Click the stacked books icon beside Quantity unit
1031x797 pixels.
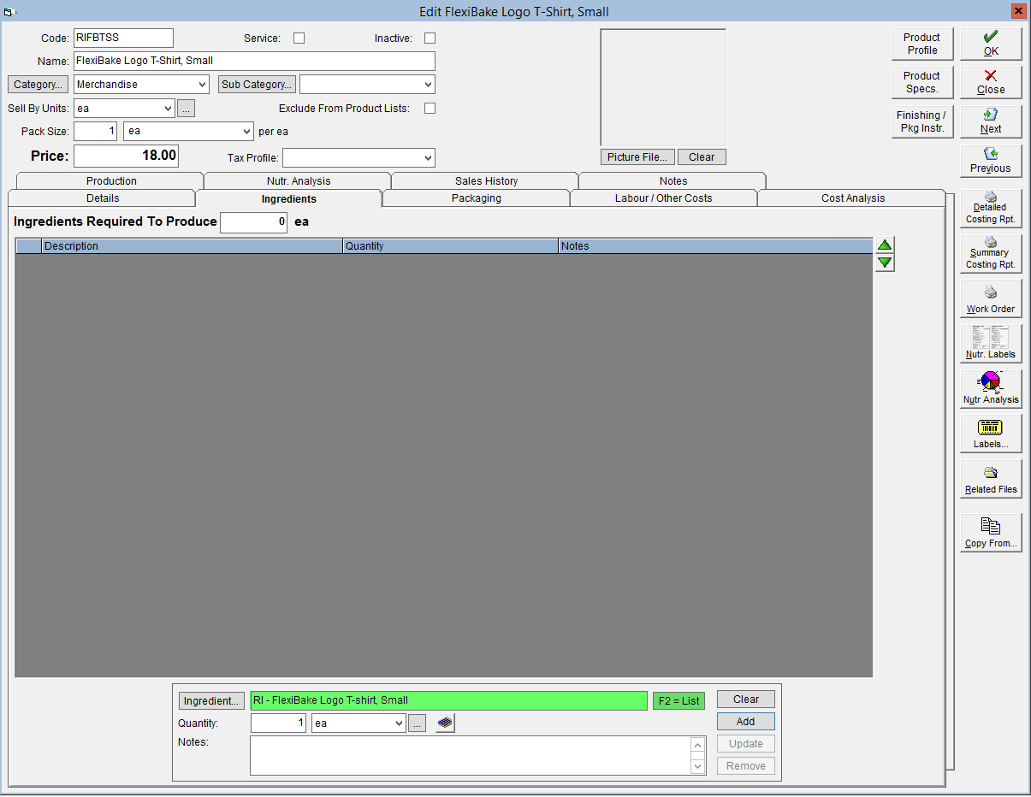pyautogui.click(x=445, y=723)
